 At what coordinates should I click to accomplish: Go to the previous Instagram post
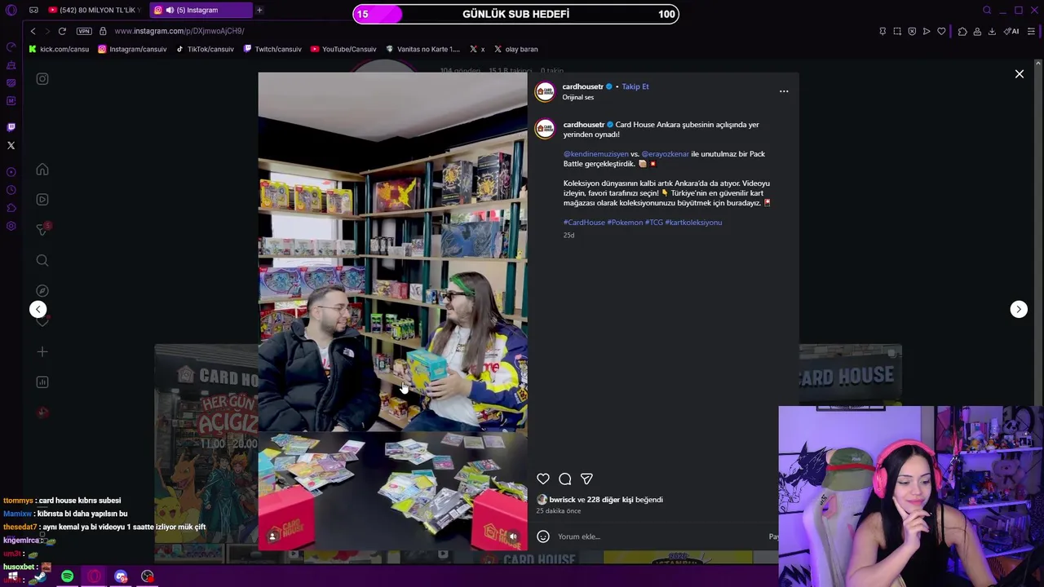[38, 309]
